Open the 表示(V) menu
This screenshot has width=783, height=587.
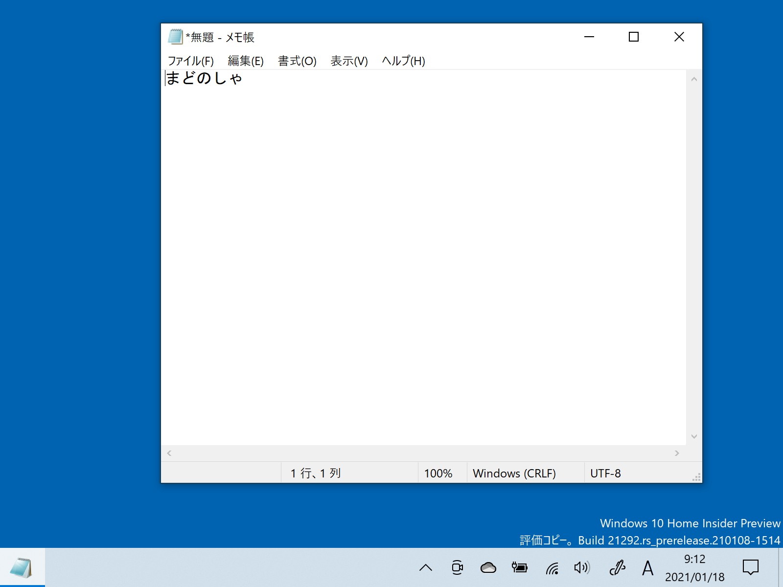(349, 61)
